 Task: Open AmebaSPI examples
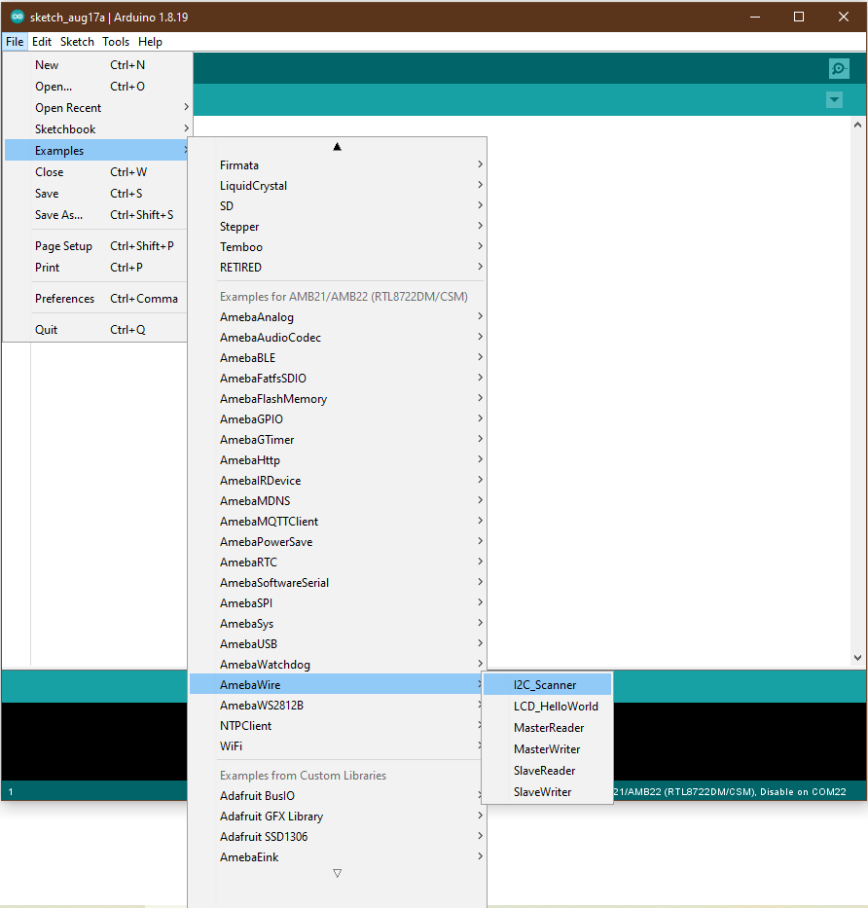338,603
